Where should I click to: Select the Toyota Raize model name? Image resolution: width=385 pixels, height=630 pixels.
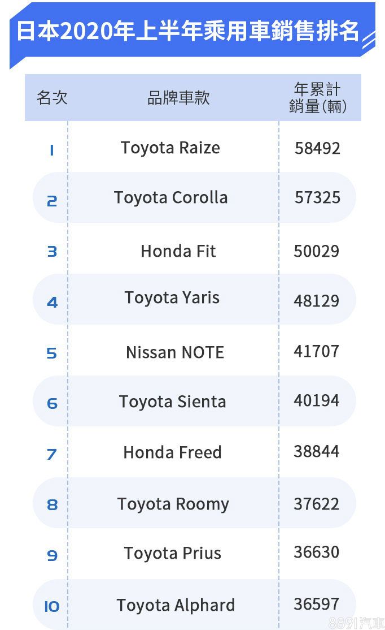click(x=170, y=148)
